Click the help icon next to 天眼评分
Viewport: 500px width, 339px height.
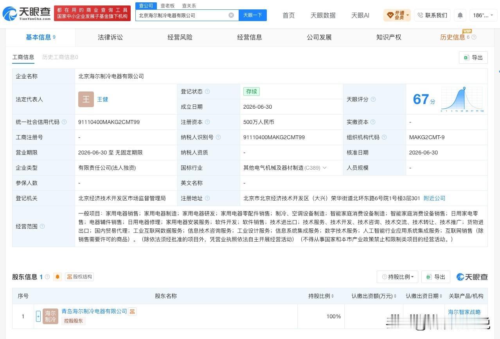pos(373,99)
